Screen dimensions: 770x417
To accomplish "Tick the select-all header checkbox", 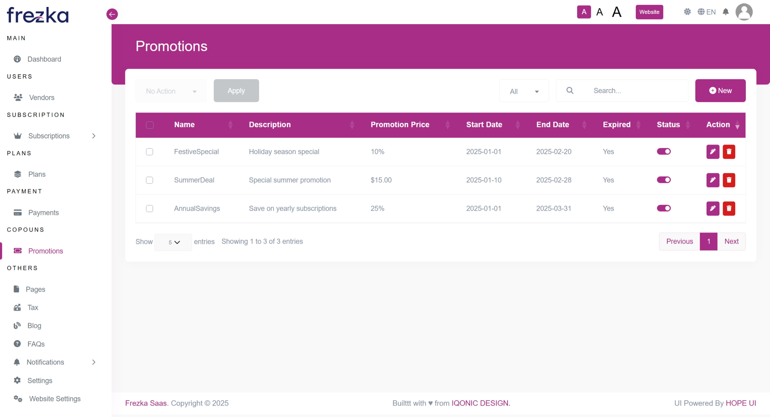I will 150,125.
